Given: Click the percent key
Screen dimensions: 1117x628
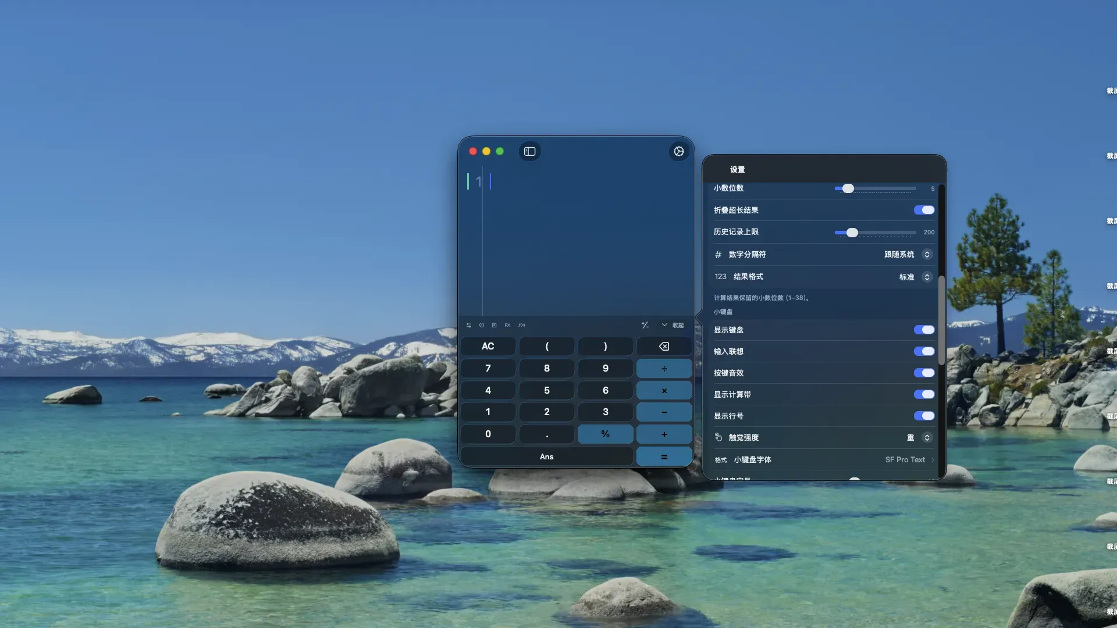Looking at the screenshot, I should [x=605, y=434].
